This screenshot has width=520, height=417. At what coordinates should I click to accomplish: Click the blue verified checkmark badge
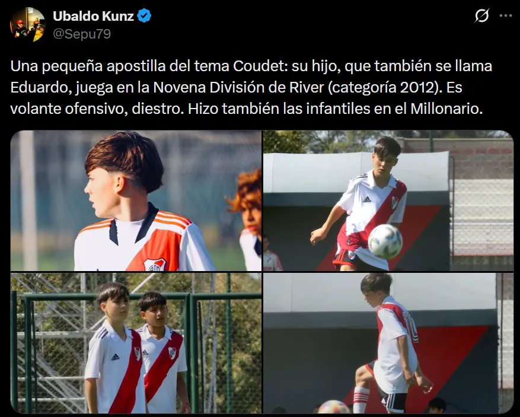click(x=144, y=16)
